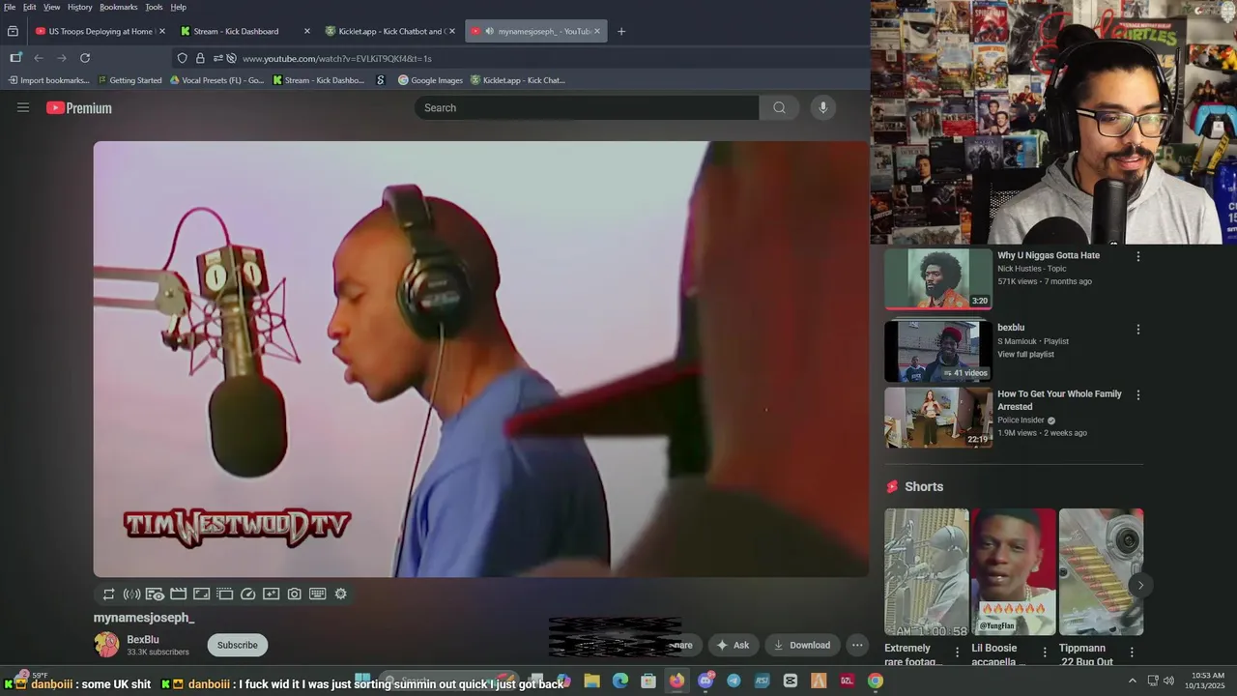1237x696 pixels.
Task: Click the Ask button under the video
Action: (733, 645)
